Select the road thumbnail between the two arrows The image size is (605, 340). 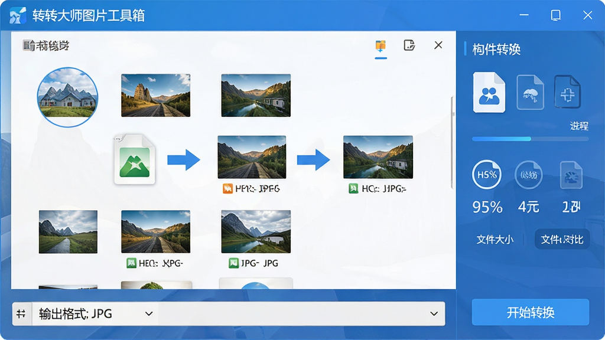[x=252, y=157]
